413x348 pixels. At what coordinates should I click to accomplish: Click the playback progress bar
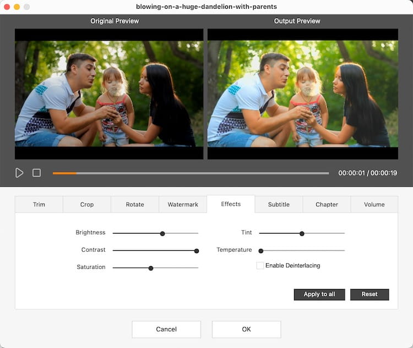191,173
